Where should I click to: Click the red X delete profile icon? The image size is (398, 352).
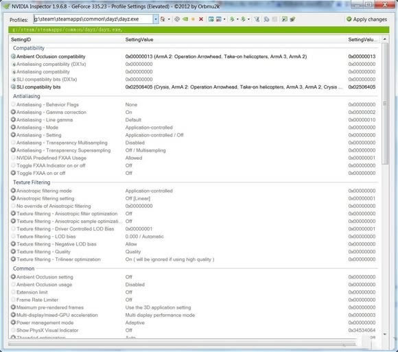pos(201,19)
